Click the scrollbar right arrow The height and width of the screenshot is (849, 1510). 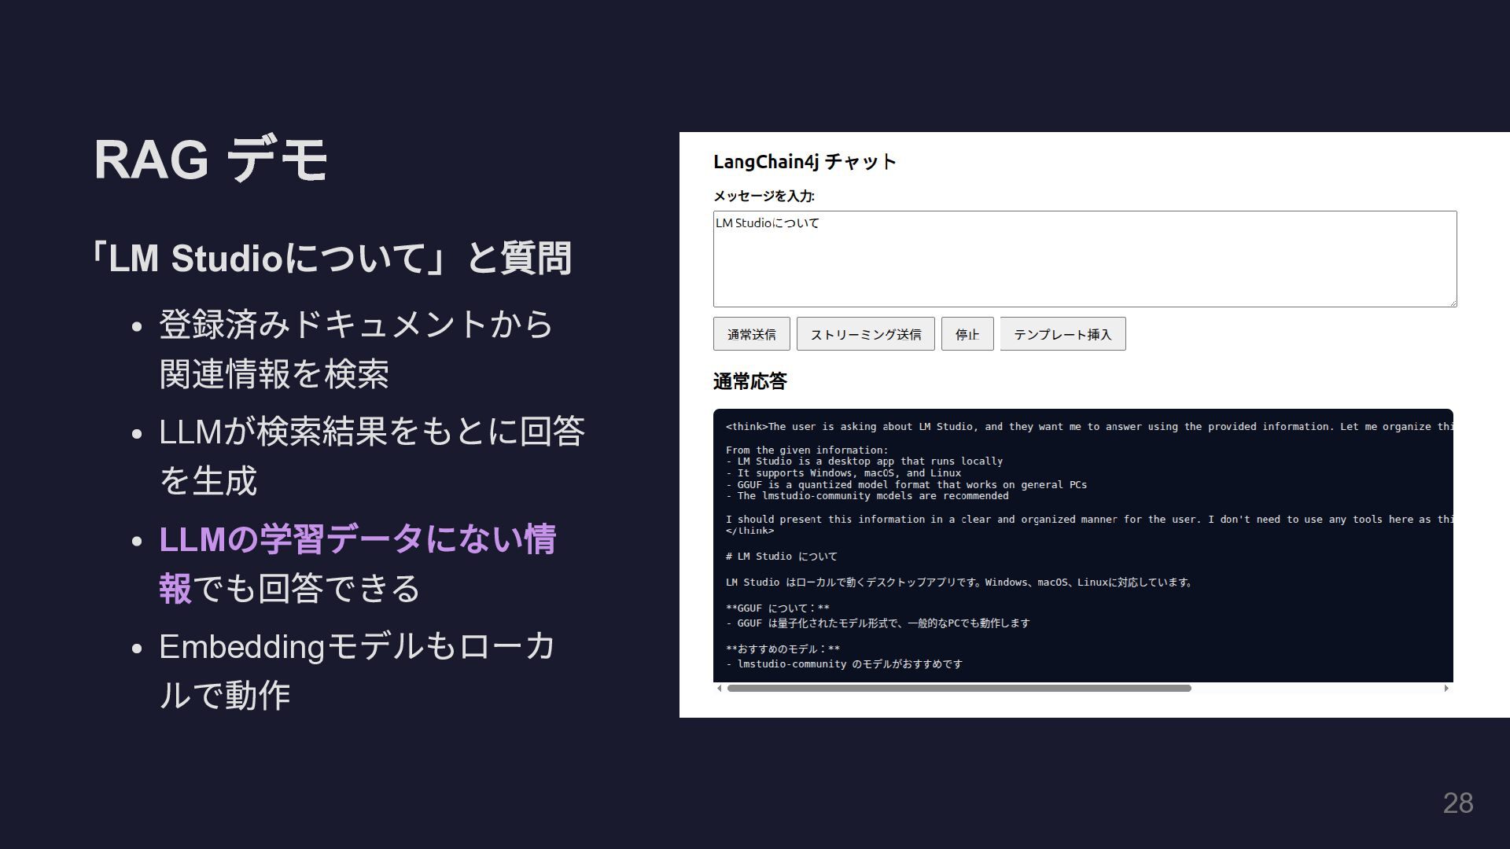[1446, 689]
